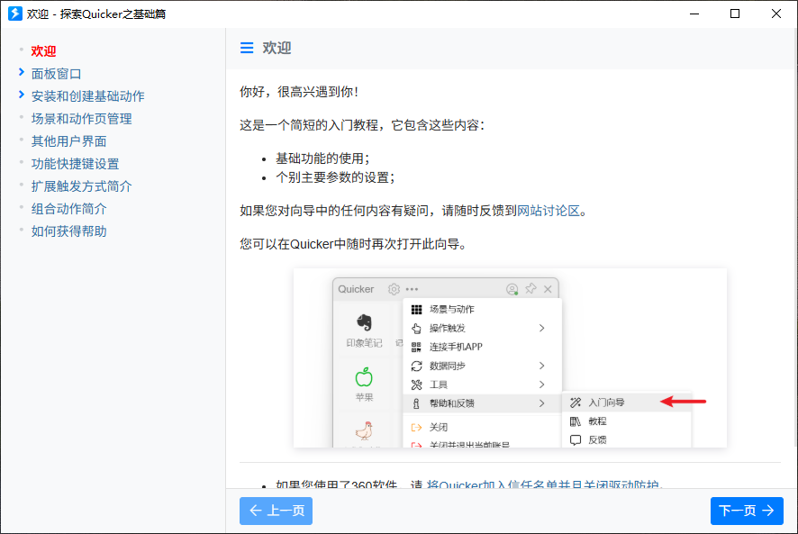This screenshot has height=534, width=798.
Task: Maximize the wizard window
Action: [735, 14]
